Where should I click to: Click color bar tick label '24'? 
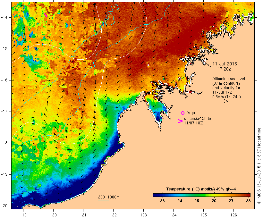pos(180,201)
